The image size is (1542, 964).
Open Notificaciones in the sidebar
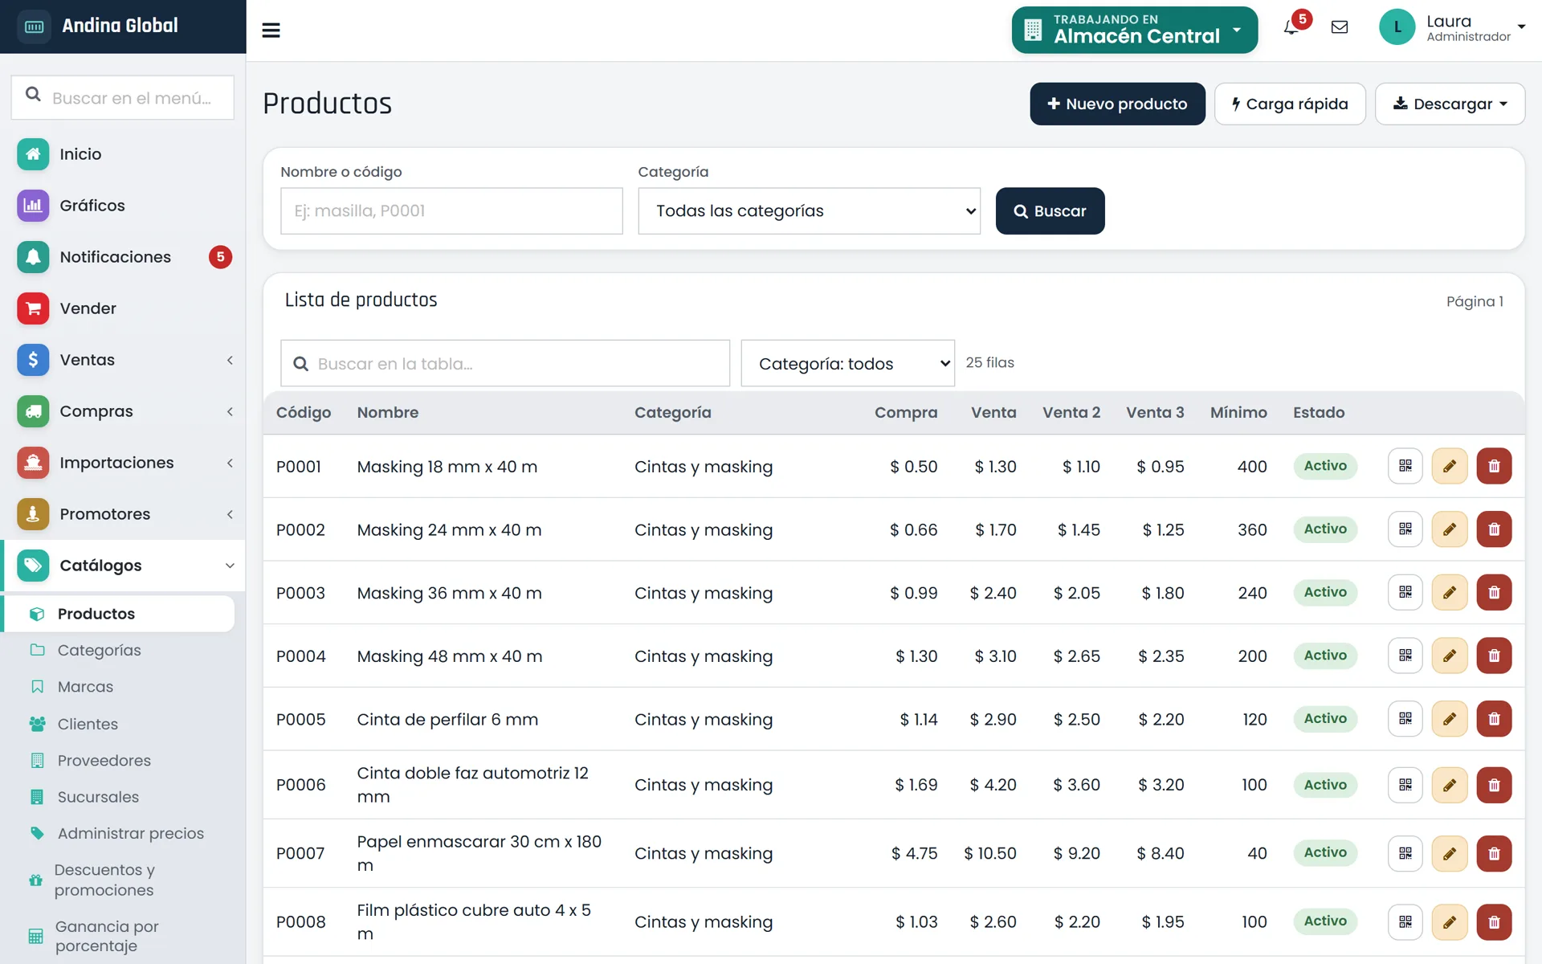pyautogui.click(x=123, y=257)
